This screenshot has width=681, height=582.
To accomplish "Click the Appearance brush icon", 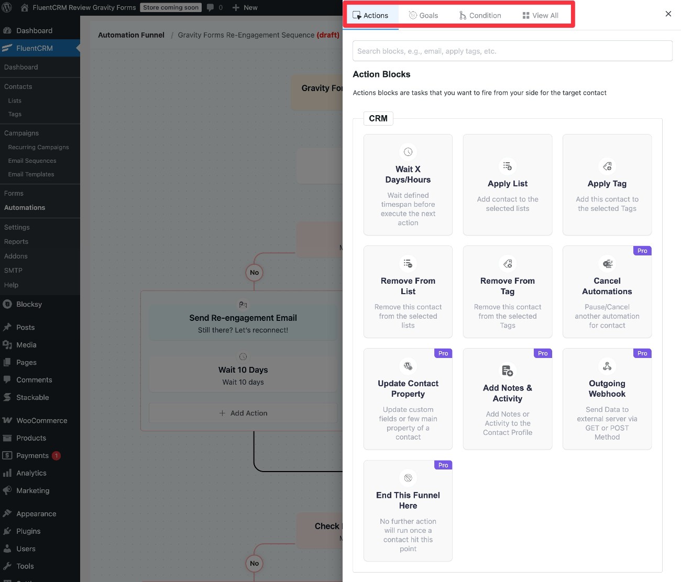I will coord(7,513).
